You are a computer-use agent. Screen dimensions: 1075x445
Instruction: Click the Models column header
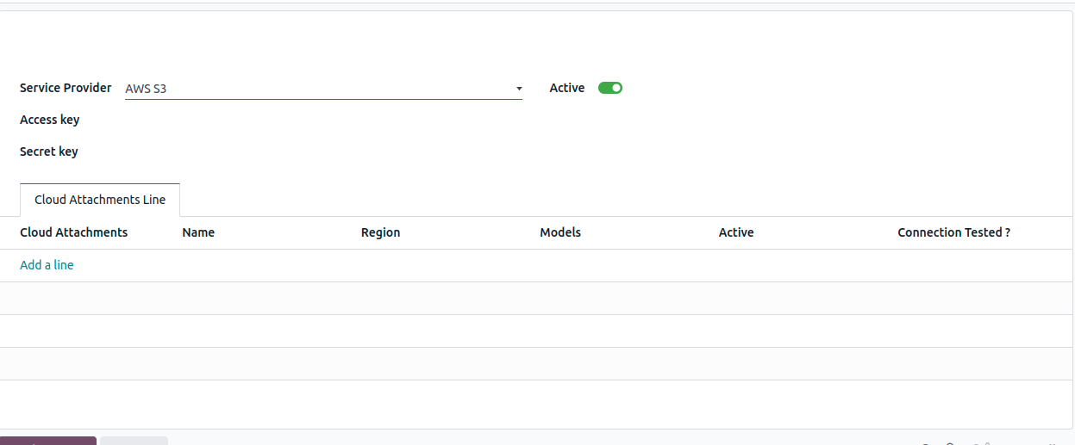click(560, 232)
